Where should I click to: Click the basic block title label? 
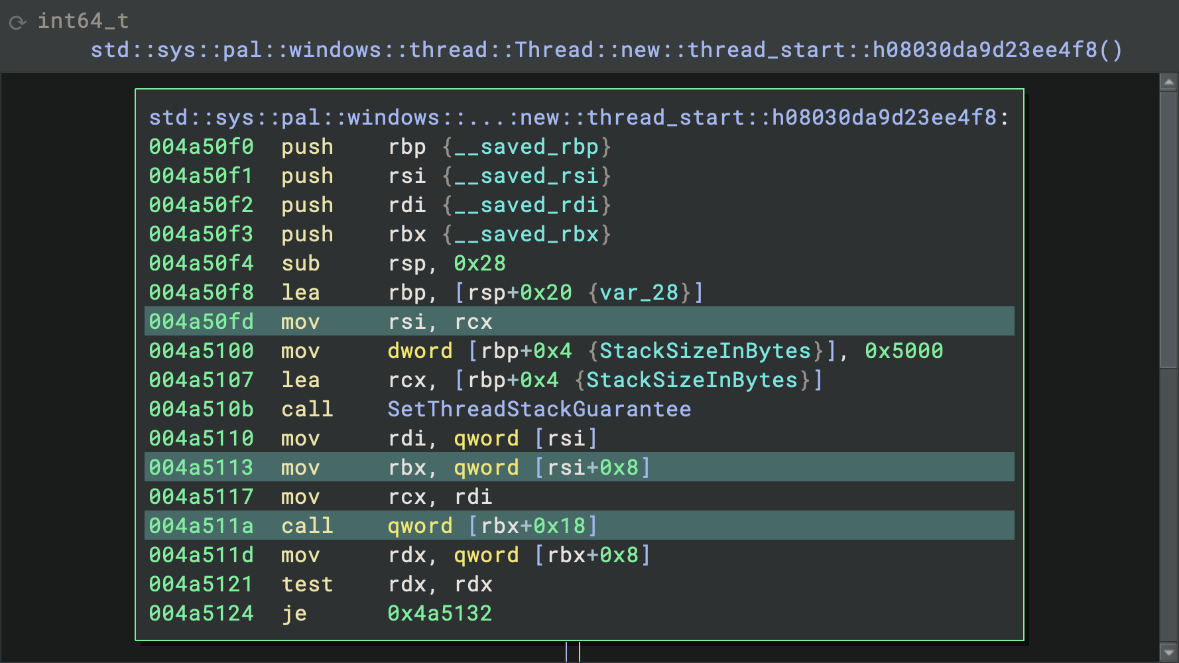[x=578, y=117]
